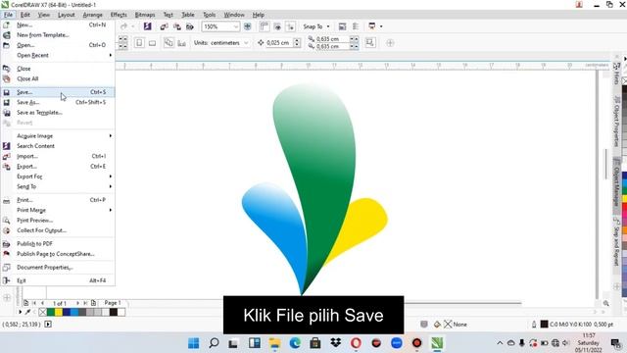Toggle show guidelines icon

pyautogui.click(x=290, y=26)
